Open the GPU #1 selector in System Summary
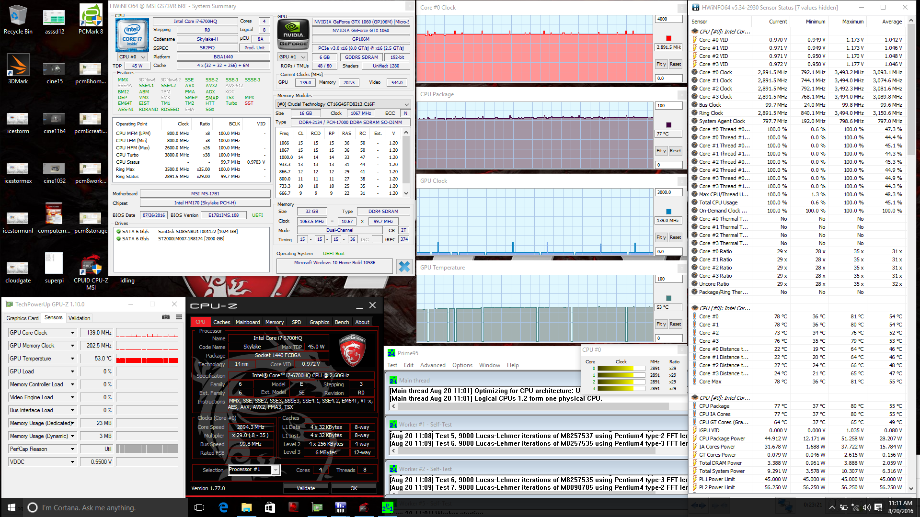This screenshot has width=920, height=517. click(292, 57)
